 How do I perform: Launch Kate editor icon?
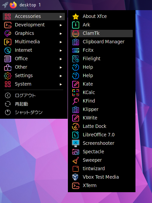coord(76,84)
